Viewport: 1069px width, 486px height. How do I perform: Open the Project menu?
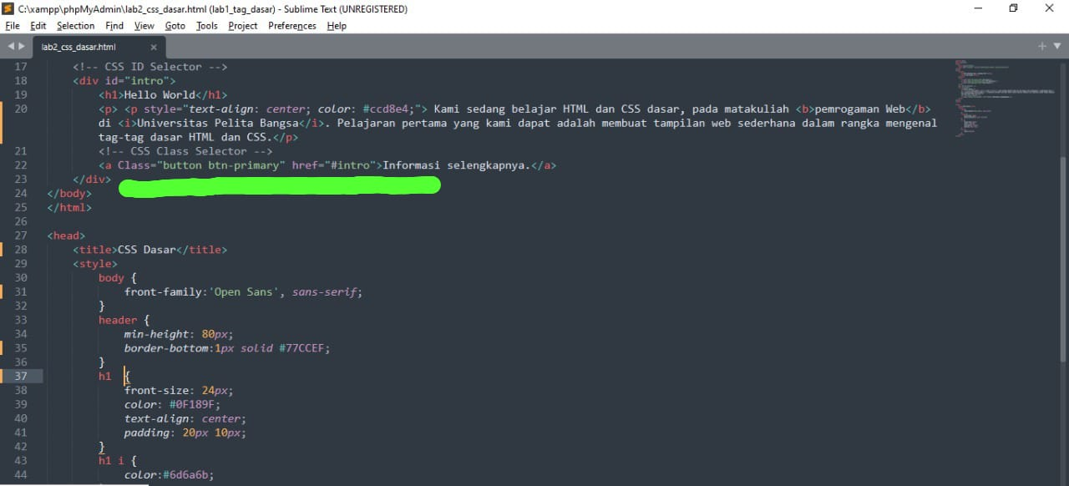[x=242, y=26]
